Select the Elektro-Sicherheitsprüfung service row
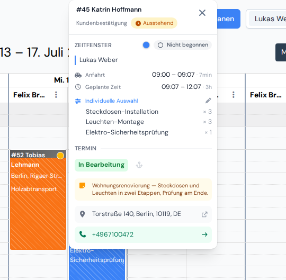Screen dimensions: 286x280 click(x=148, y=132)
